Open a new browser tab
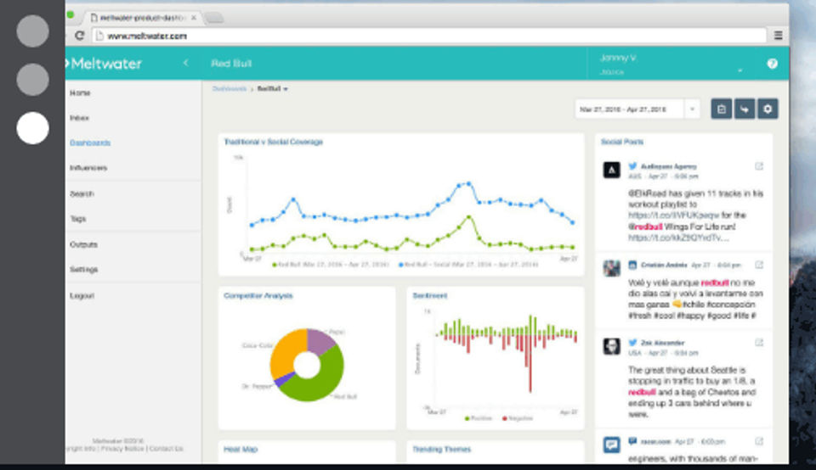 point(214,18)
